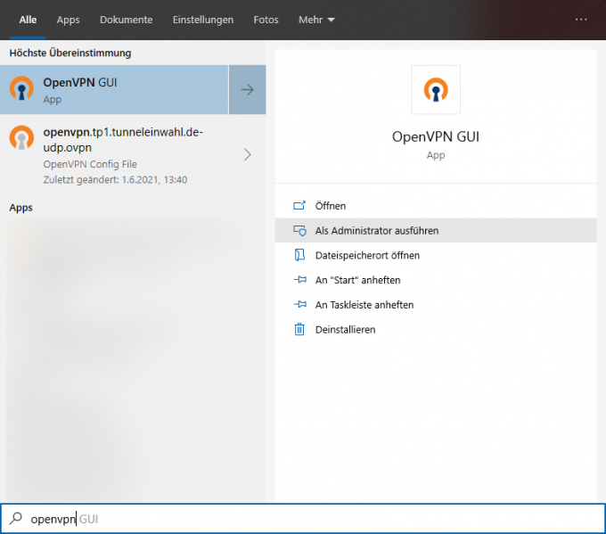Screen dimensions: 606x534
Task: Select the Einstellungen tab
Action: click(x=203, y=20)
